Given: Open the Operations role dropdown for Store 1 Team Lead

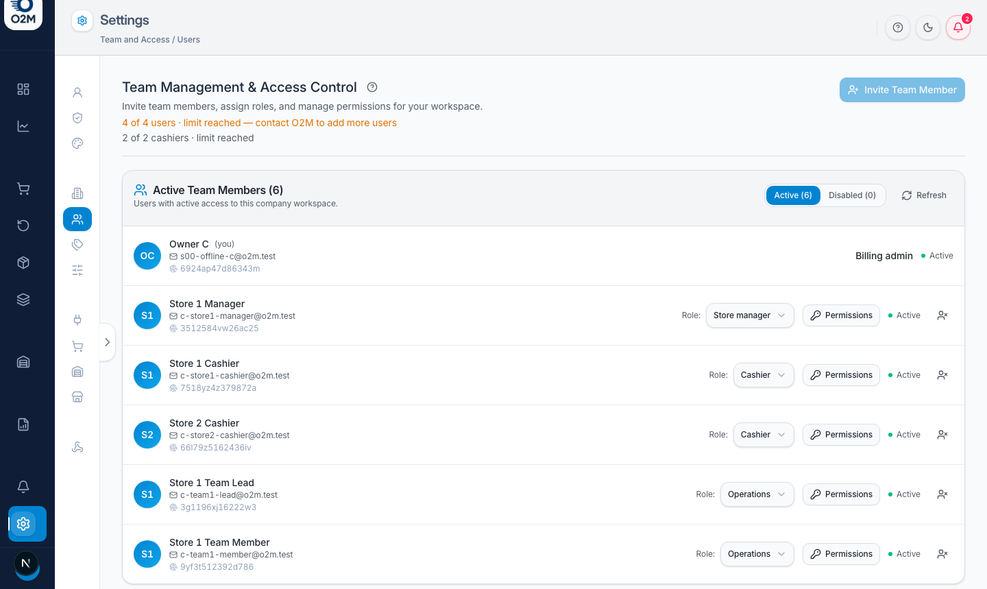Looking at the screenshot, I should coord(757,494).
